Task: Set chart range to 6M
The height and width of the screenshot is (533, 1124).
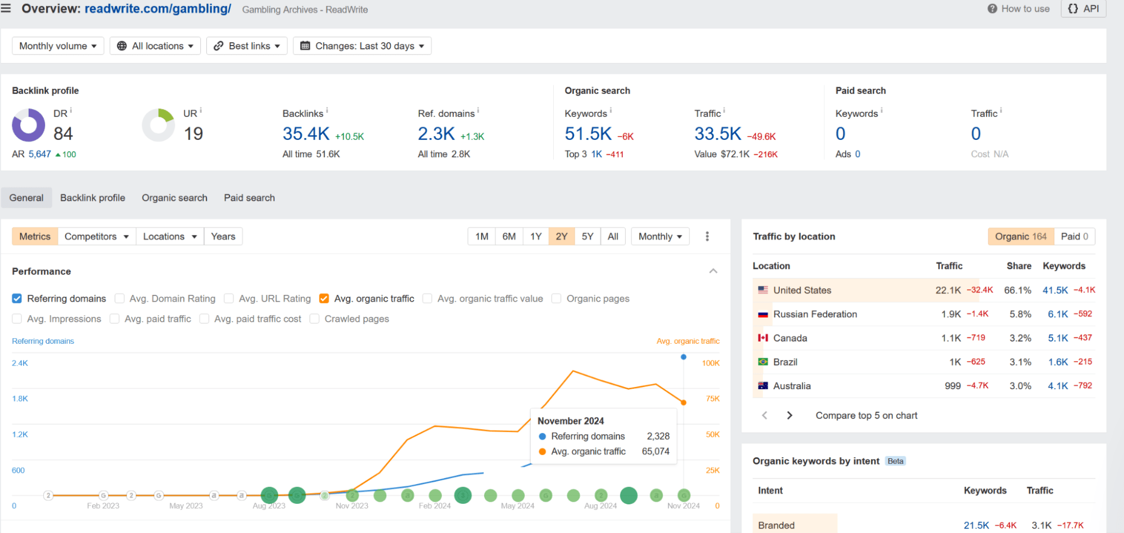Action: tap(509, 236)
